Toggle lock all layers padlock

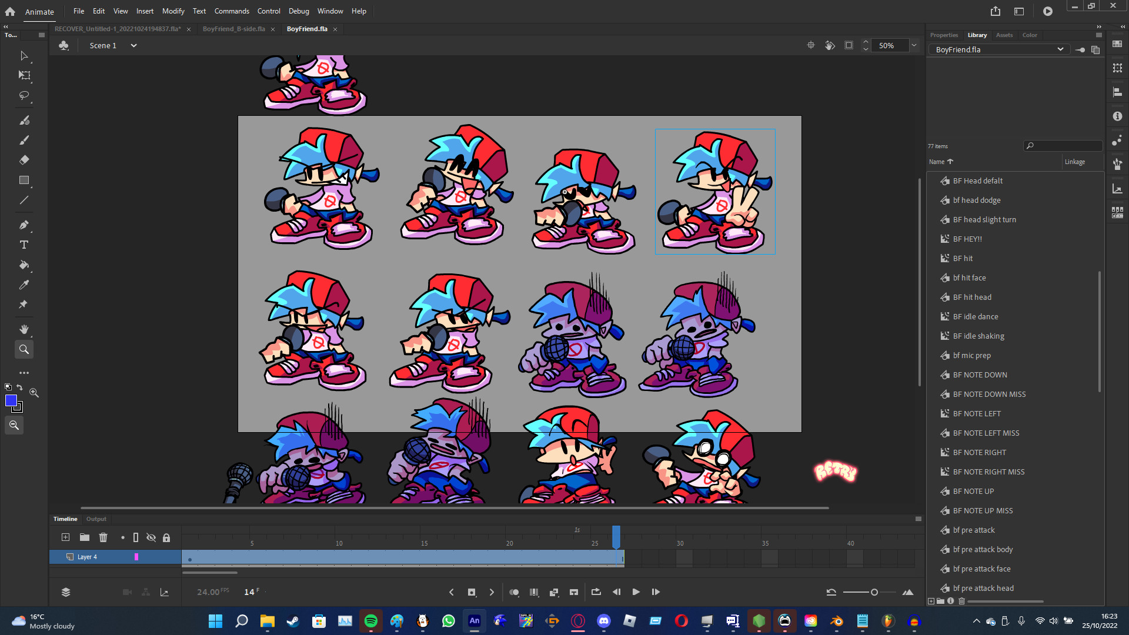point(166,537)
